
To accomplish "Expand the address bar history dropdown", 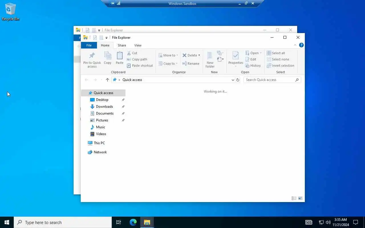I will point(233,80).
